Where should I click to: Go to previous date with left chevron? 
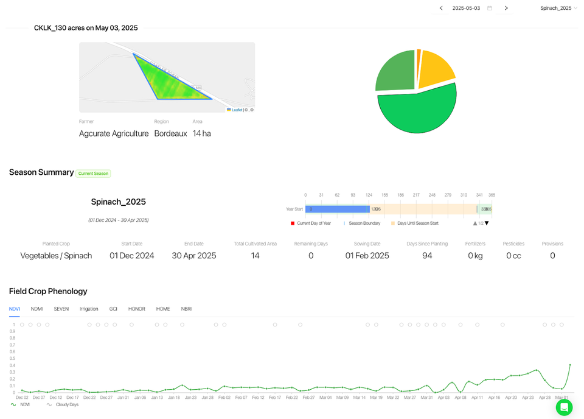coord(441,8)
